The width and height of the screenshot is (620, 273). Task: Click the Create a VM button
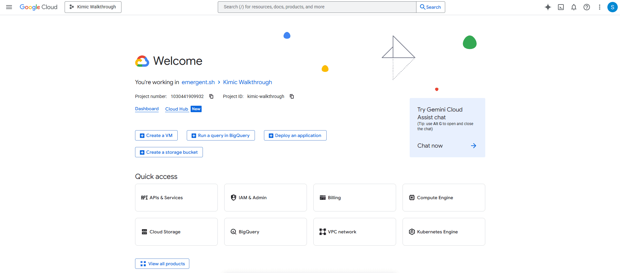click(156, 135)
